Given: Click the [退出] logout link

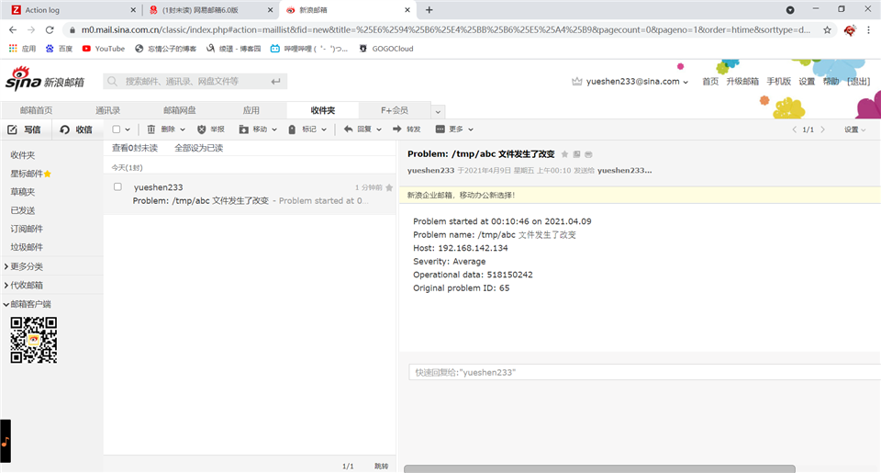Looking at the screenshot, I should point(858,82).
